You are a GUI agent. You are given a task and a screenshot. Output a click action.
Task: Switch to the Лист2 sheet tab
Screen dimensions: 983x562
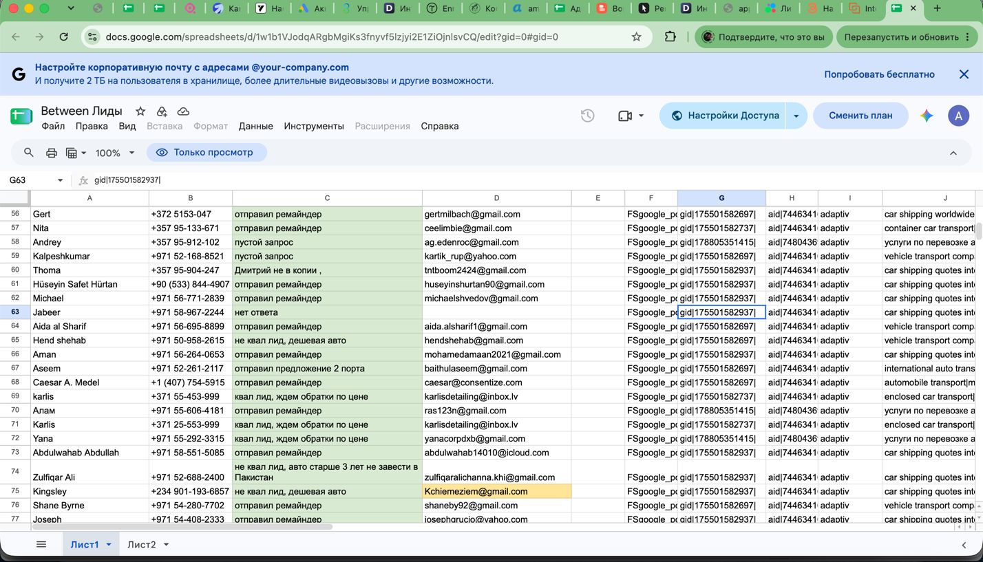tap(141, 545)
